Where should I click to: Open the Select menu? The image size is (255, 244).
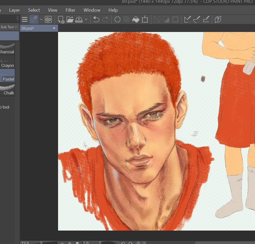click(34, 10)
